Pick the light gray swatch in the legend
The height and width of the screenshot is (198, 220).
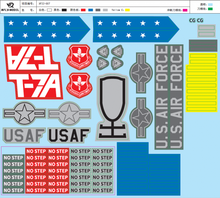tap(105, 10)
